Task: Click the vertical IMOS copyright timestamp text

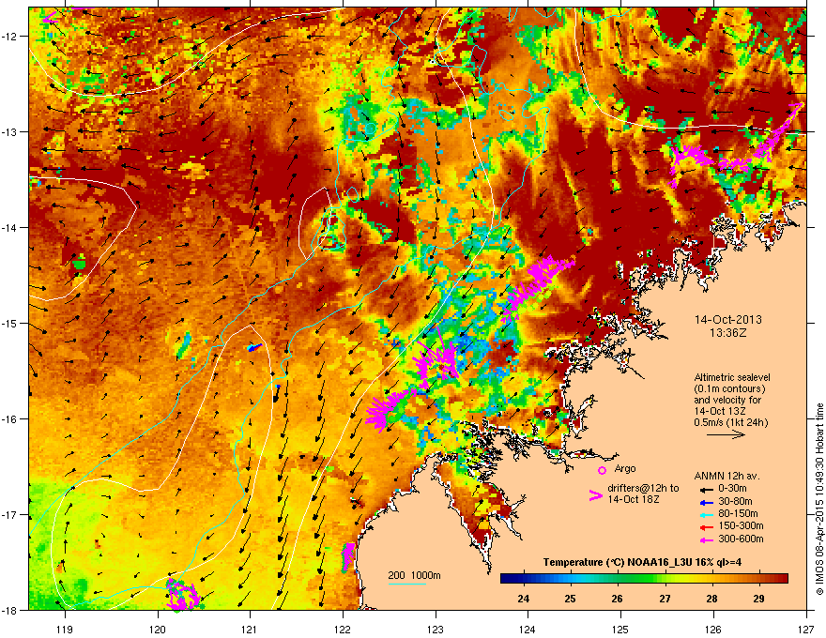Action: (819, 499)
